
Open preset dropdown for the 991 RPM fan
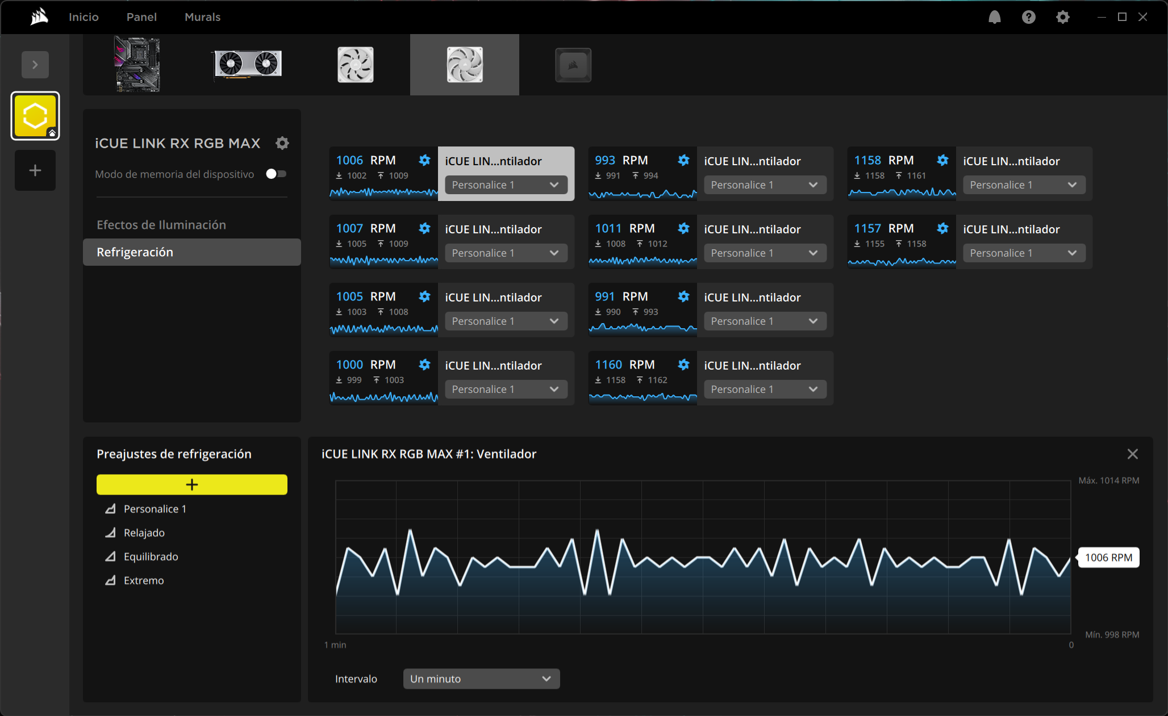tap(765, 321)
